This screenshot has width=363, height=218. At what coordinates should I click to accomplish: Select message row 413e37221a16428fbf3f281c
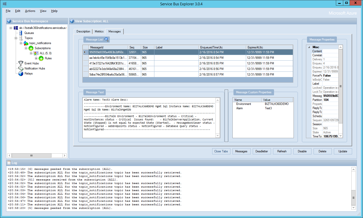(x=188, y=63)
